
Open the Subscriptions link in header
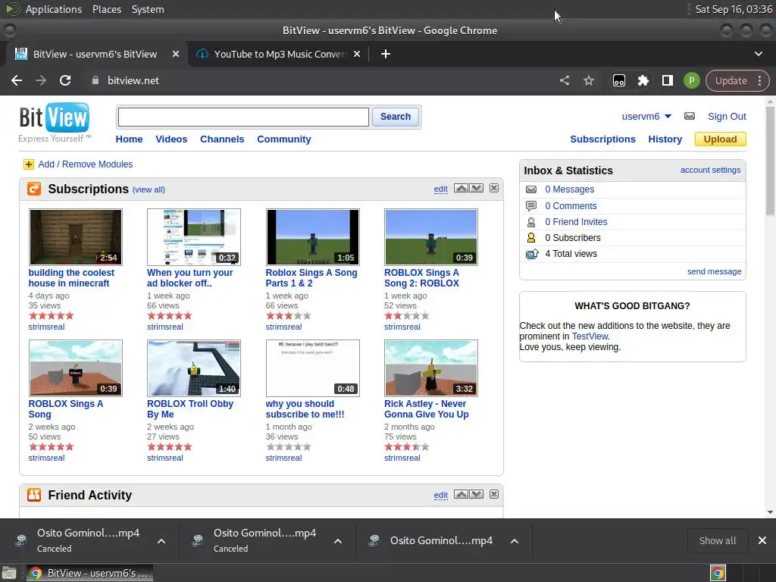point(602,139)
